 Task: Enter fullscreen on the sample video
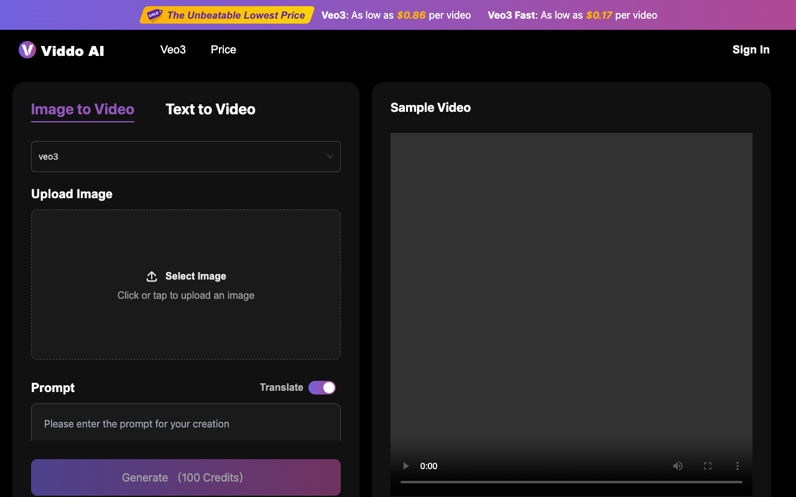coord(708,466)
